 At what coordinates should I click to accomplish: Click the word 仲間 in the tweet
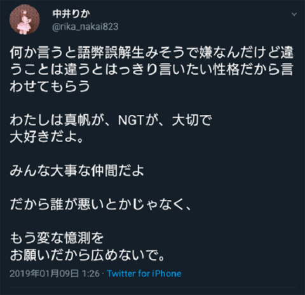104,171
